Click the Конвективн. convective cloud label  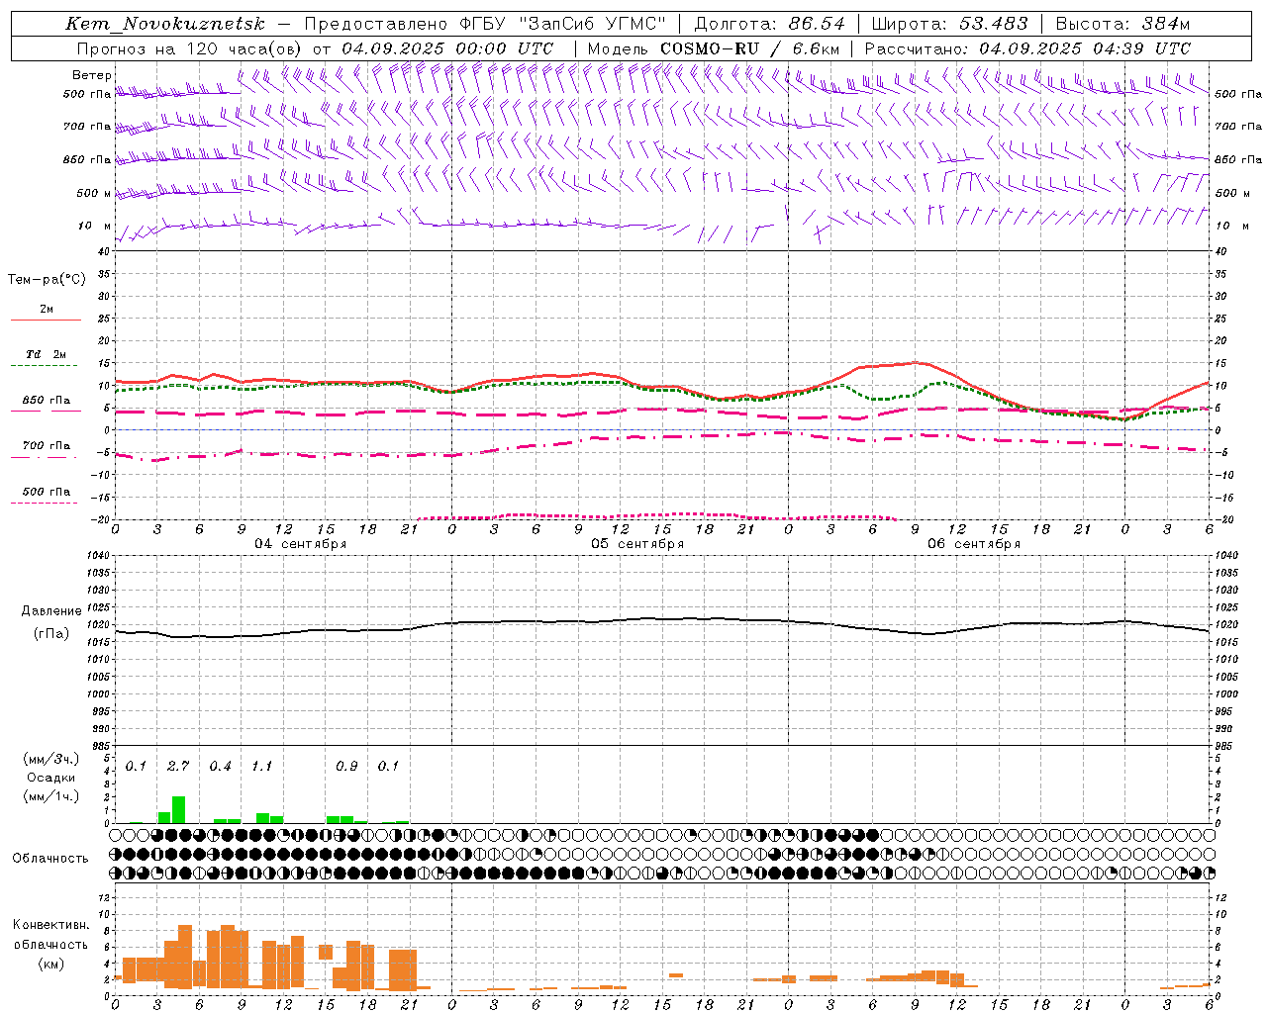(50, 925)
